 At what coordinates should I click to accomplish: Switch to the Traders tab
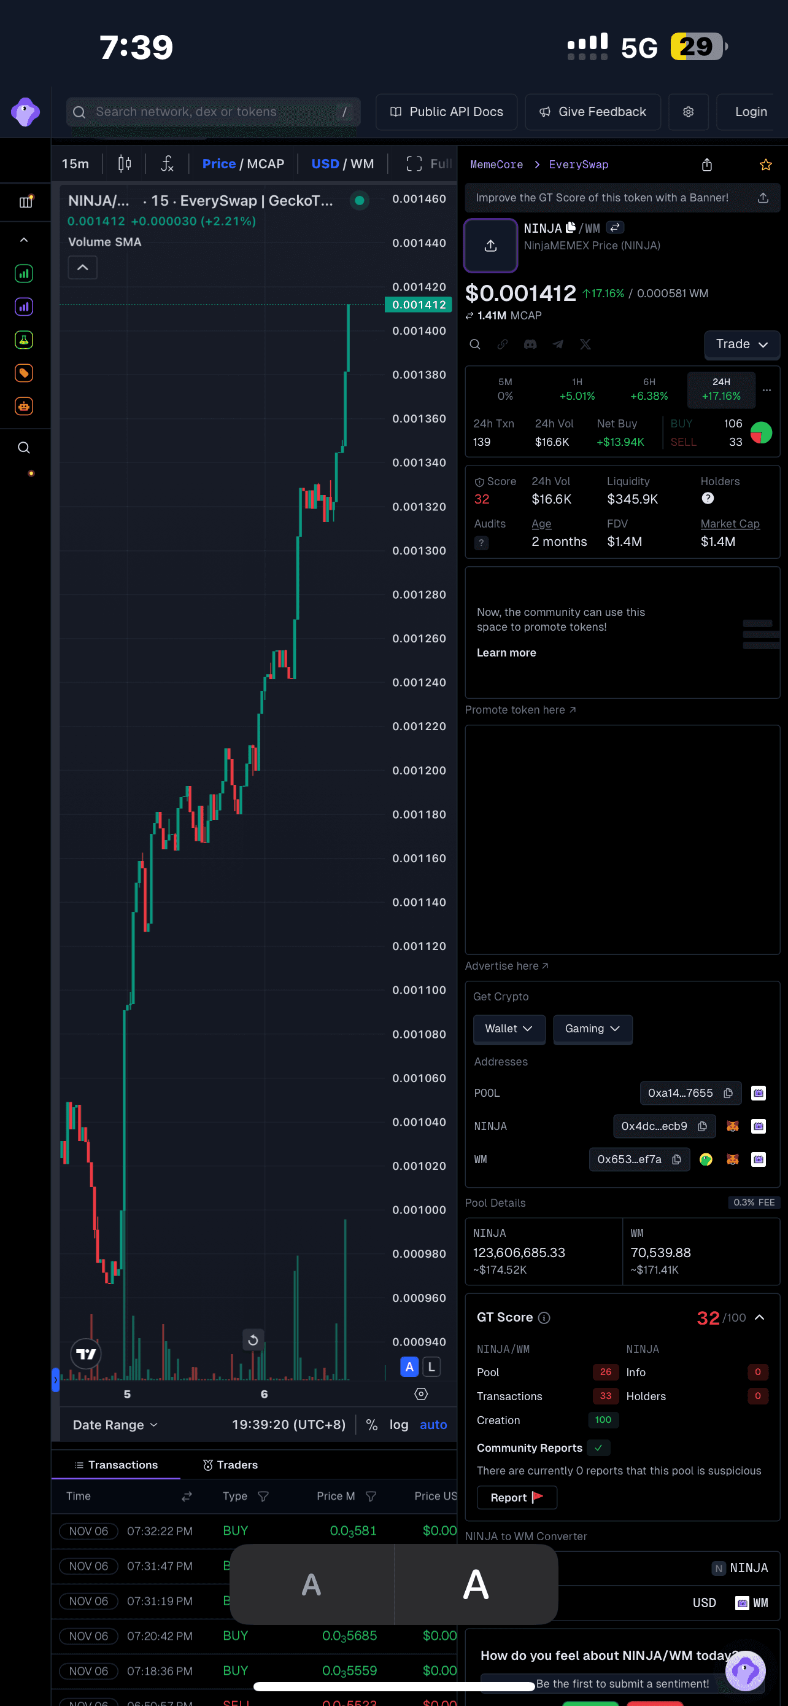230,1465
